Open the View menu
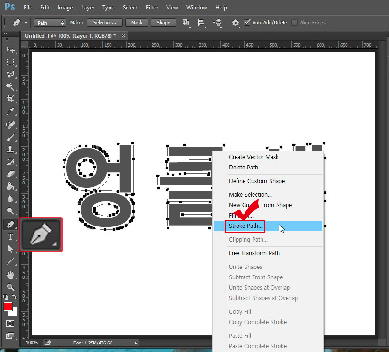This screenshot has height=352, width=389. (172, 8)
